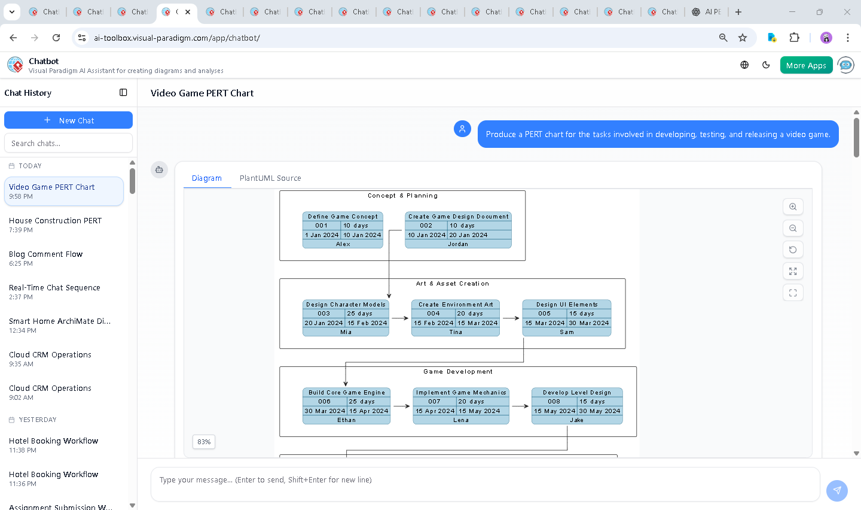
Task: Click the More Apps button
Action: (x=806, y=65)
